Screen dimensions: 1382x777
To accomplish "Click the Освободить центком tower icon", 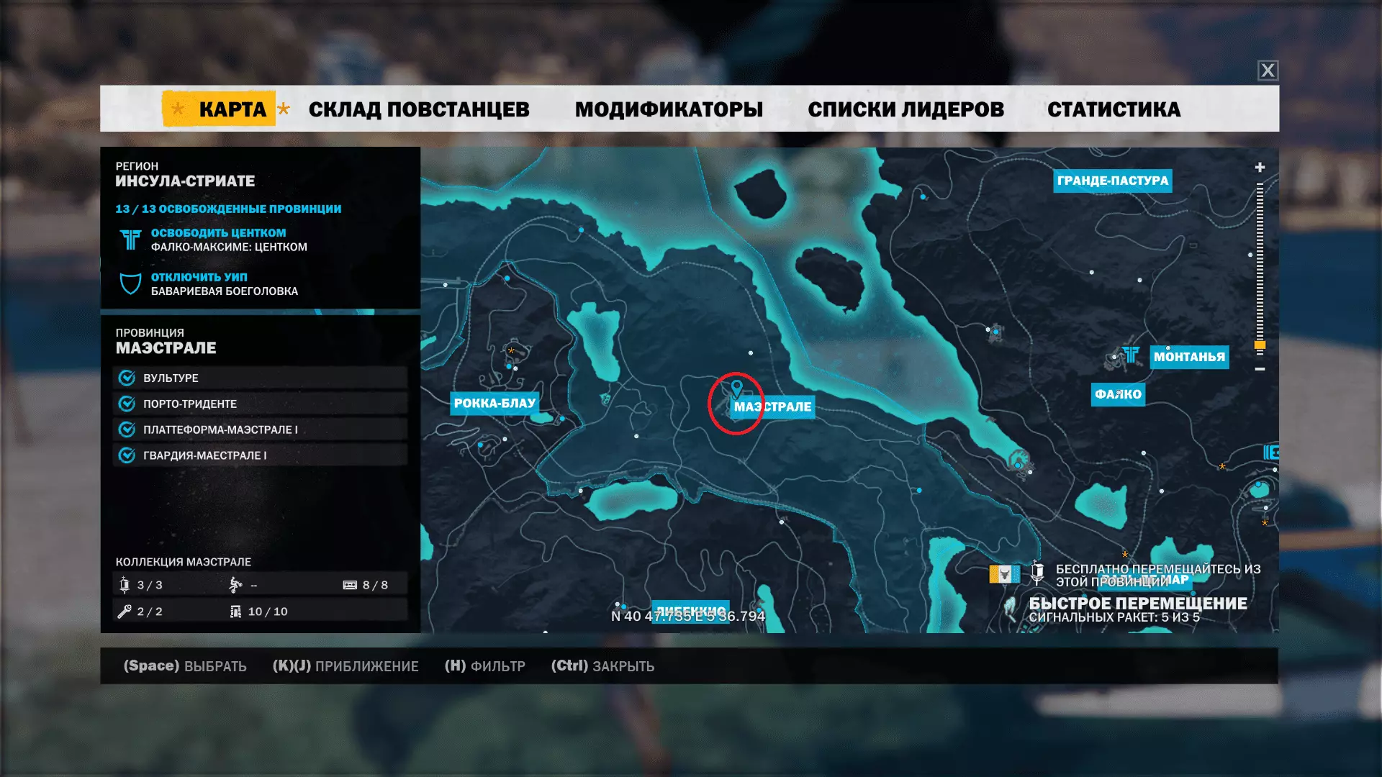I will pyautogui.click(x=130, y=240).
